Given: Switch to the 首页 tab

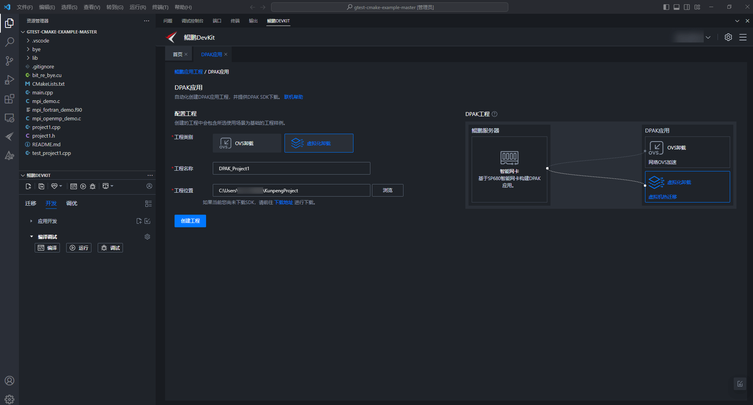Looking at the screenshot, I should [x=178, y=54].
